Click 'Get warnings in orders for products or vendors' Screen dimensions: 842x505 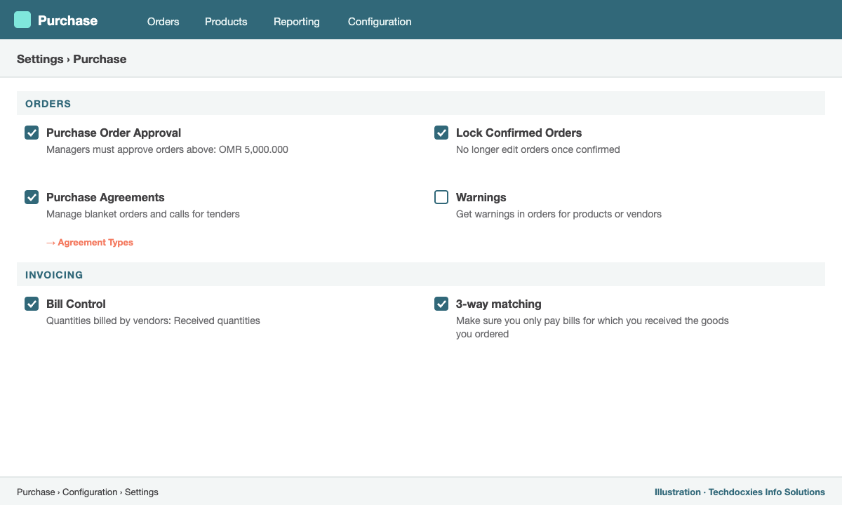(x=559, y=214)
